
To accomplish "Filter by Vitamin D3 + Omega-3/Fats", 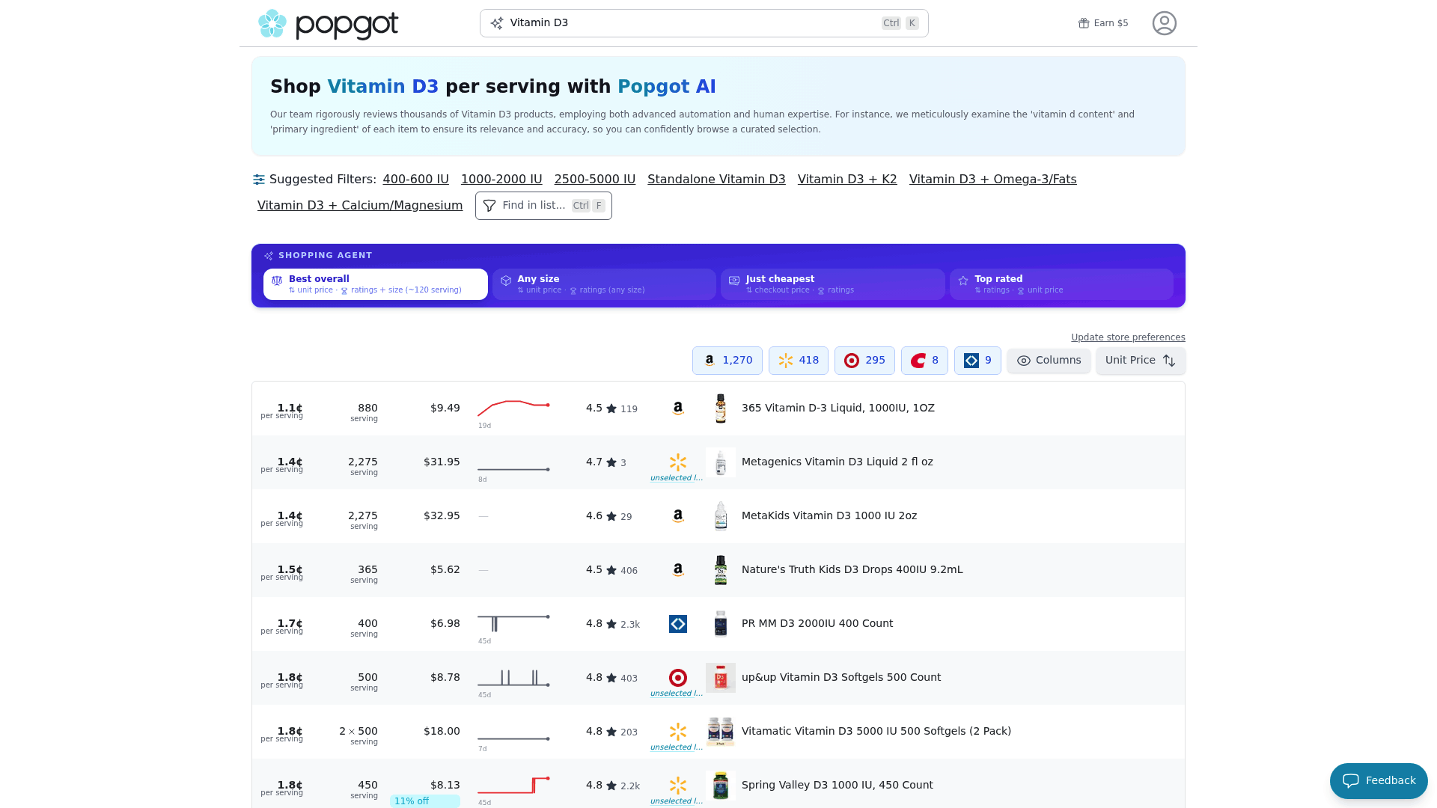I will [992, 180].
